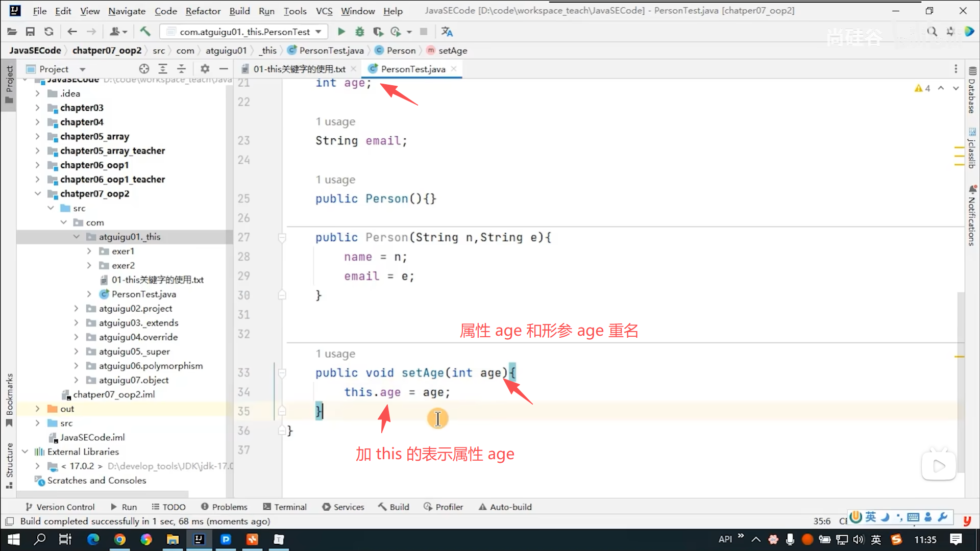Click the Build hammer icon
The height and width of the screenshot is (551, 980).
click(145, 32)
